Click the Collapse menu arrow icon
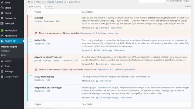194x109 pixels. point(2,77)
